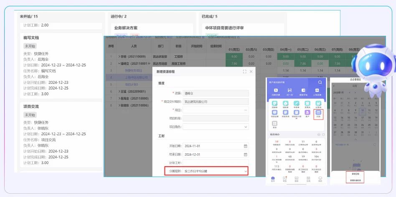Tap the 更多 grid icon in mobile app
The height and width of the screenshot is (197, 396).
(274, 124)
